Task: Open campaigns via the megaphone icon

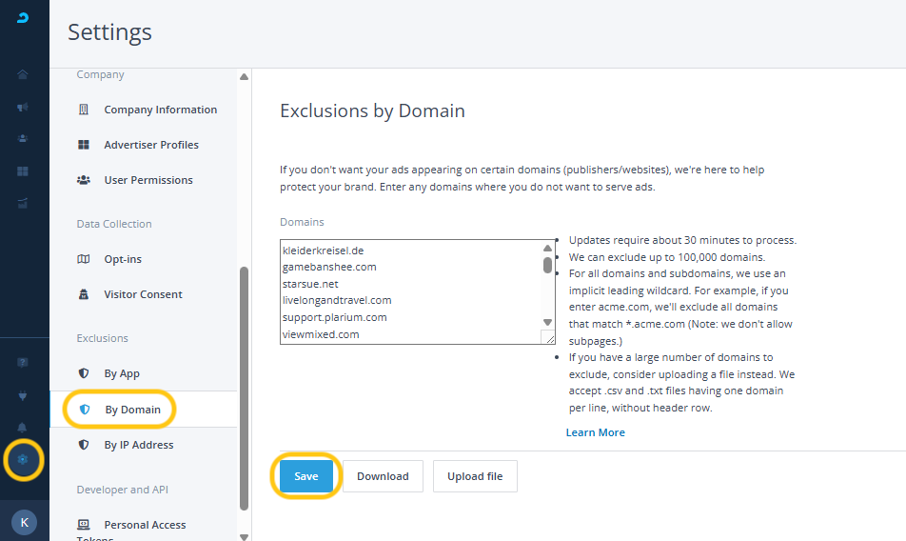Action: coord(23,108)
